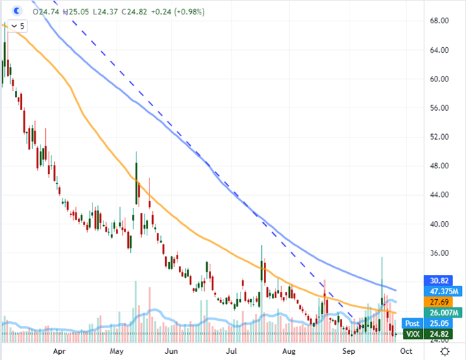466x360 pixels.
Task: Click the low value L24.37 in legend
Action: tap(105, 12)
